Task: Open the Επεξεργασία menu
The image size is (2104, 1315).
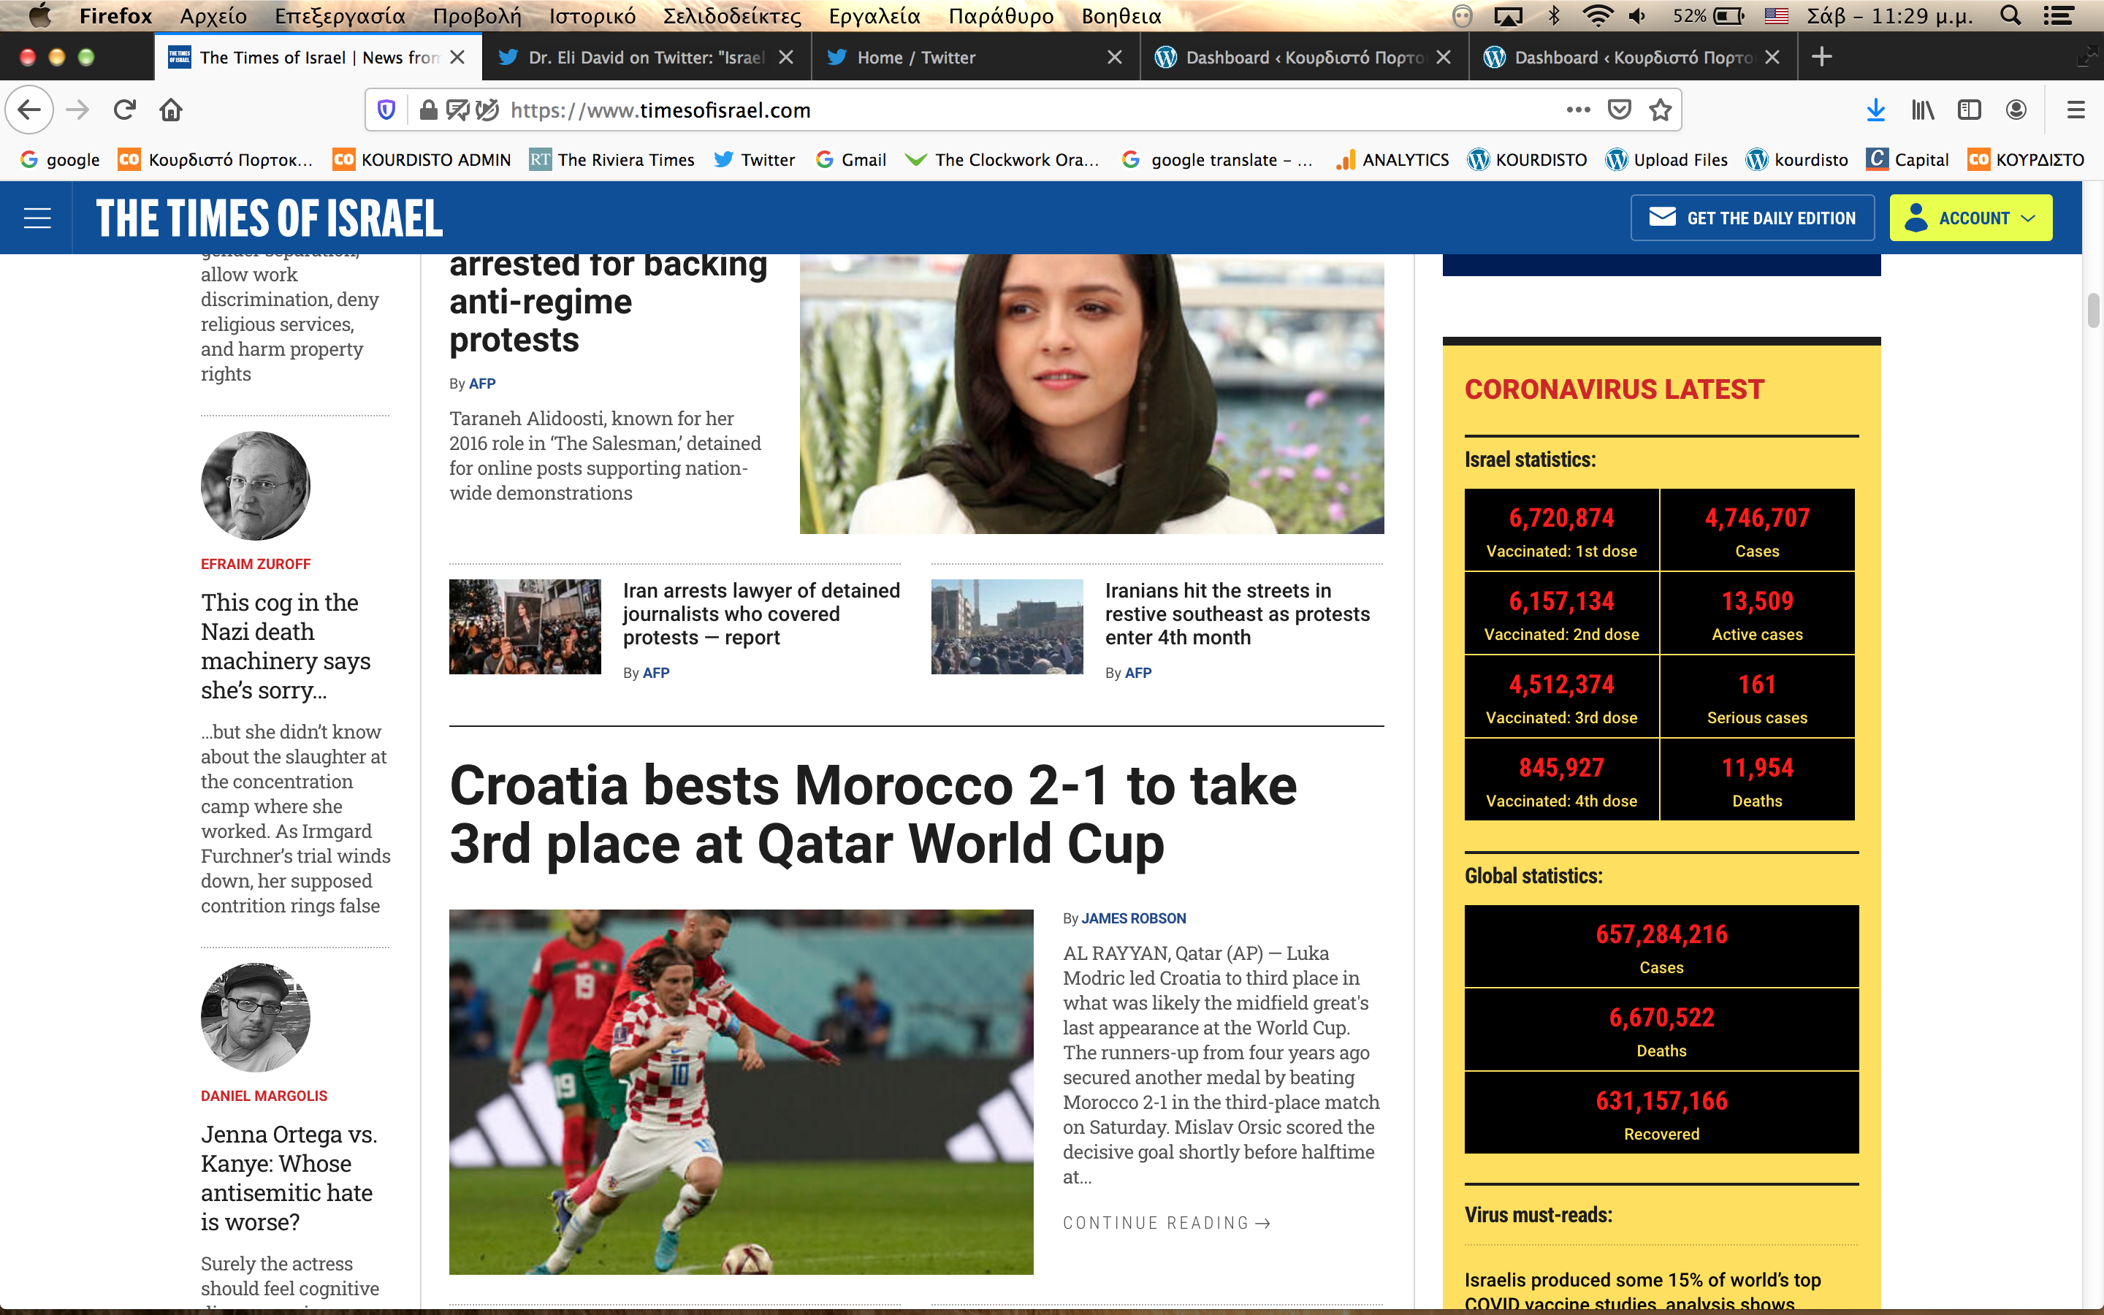Action: [340, 15]
